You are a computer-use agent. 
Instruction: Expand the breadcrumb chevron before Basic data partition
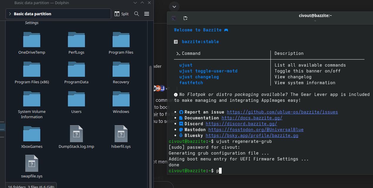10,14
